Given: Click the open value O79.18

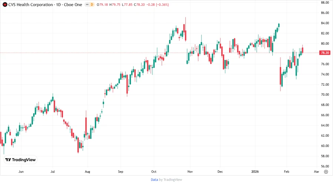Looking at the screenshot, I should pyautogui.click(x=102, y=5).
